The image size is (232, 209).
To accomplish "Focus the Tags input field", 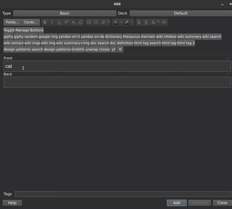I will pyautogui.click(x=123, y=194).
